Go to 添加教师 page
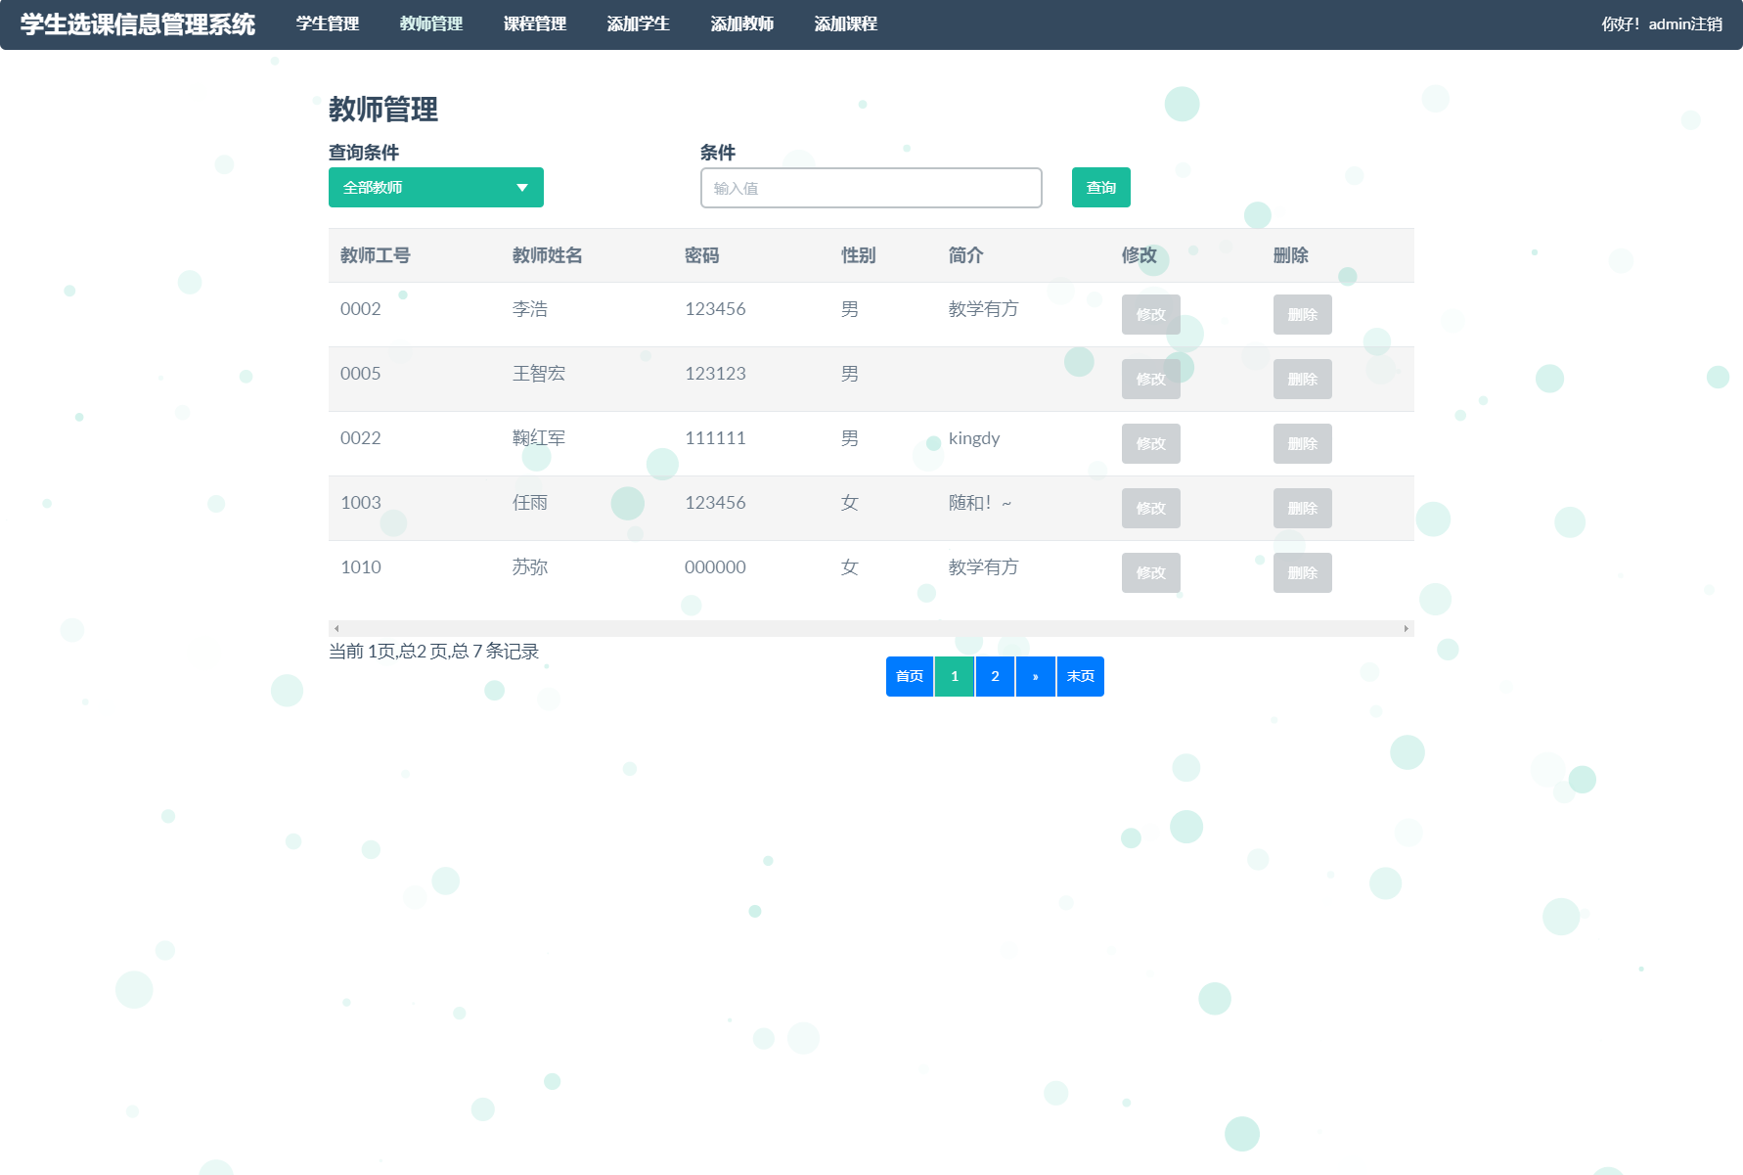1743x1175 pixels. click(x=742, y=23)
